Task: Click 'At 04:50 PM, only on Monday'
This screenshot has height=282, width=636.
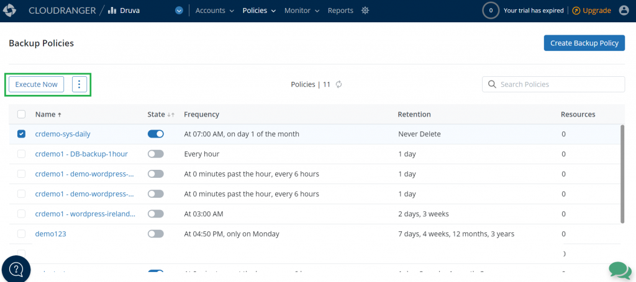Action: click(x=232, y=234)
